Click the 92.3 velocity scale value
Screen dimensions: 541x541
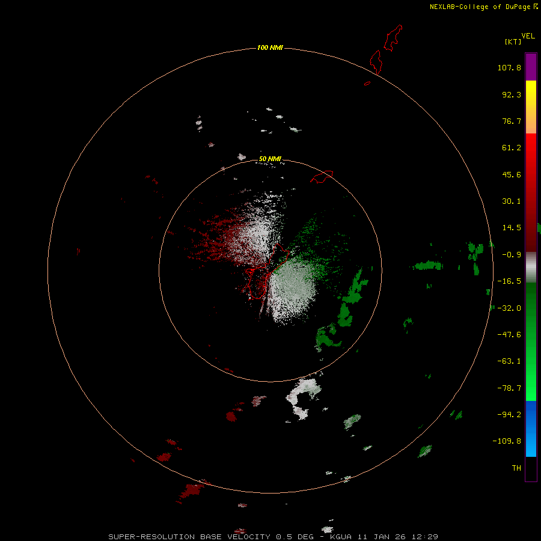click(512, 94)
